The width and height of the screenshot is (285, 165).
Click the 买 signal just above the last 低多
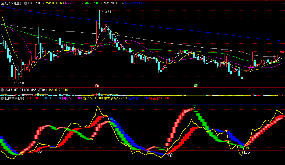247,148
